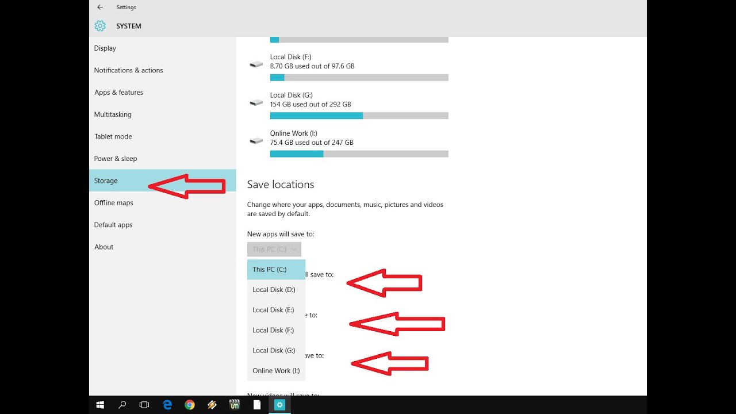Select Multitasking in sidebar
This screenshot has width=736, height=414.
(x=163, y=114)
